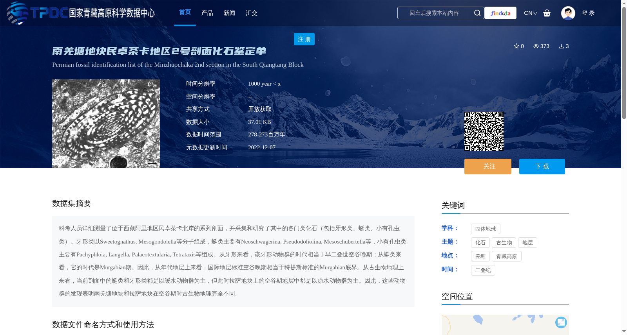
Task: Go to the 首页 tab
Action: [x=185, y=13]
